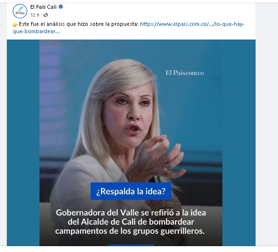Click the solid blue left margin of image
Image resolution: width=278 pixels, height=252 pixels.
point(23,143)
